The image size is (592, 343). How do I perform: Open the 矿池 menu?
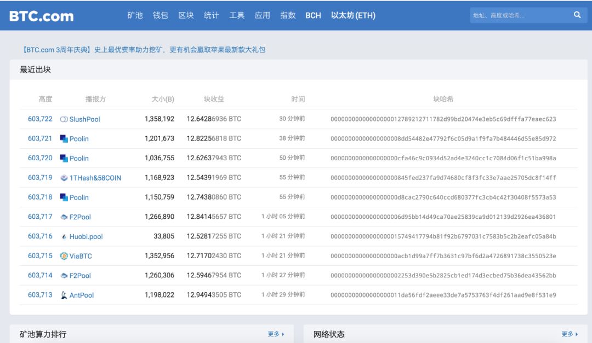click(x=135, y=15)
